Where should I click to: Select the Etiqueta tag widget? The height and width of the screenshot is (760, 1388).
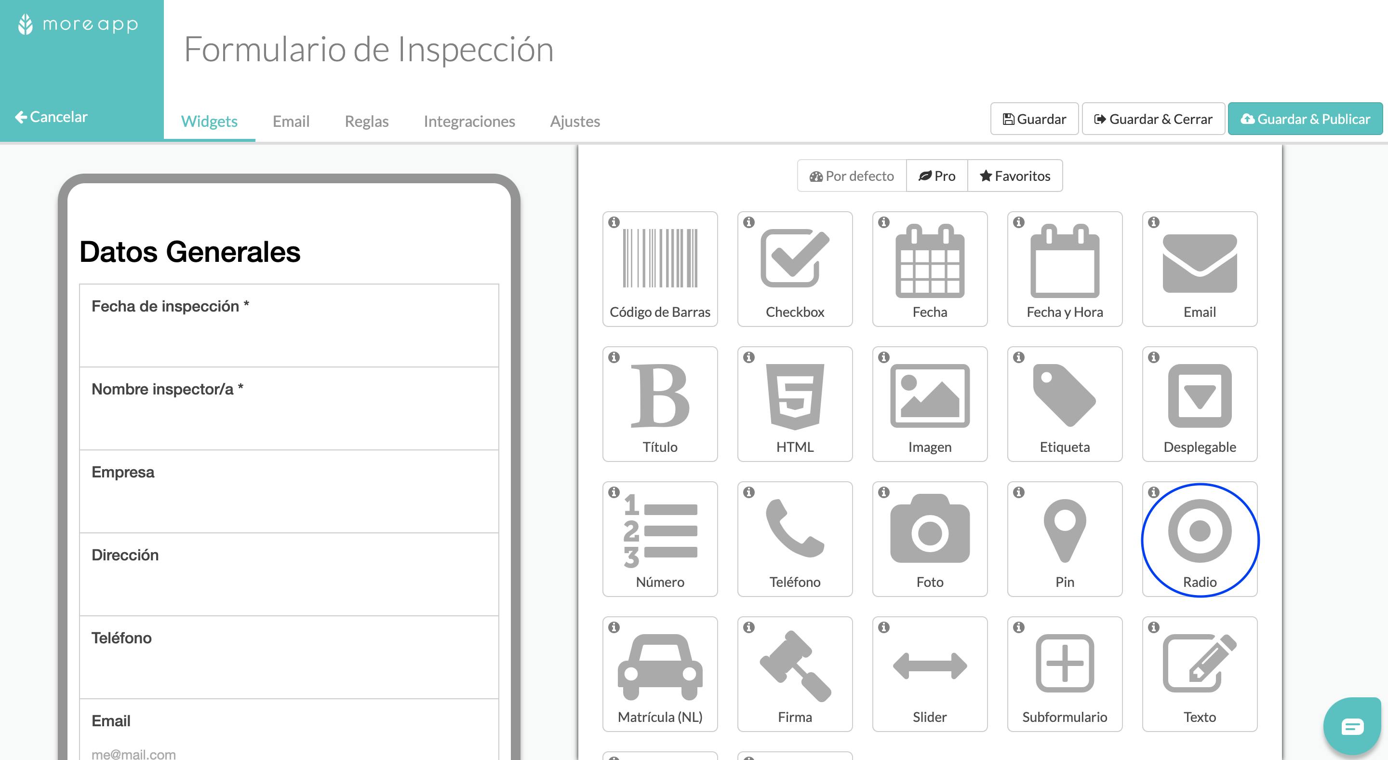[1065, 404]
